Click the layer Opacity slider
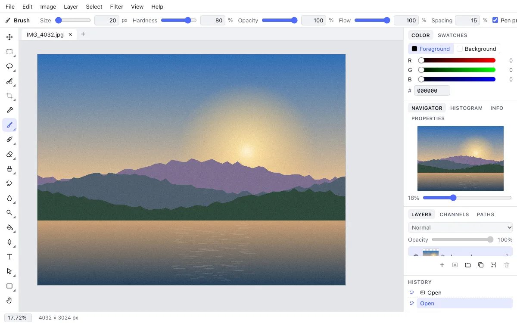The height and width of the screenshot is (323, 517). click(463, 239)
